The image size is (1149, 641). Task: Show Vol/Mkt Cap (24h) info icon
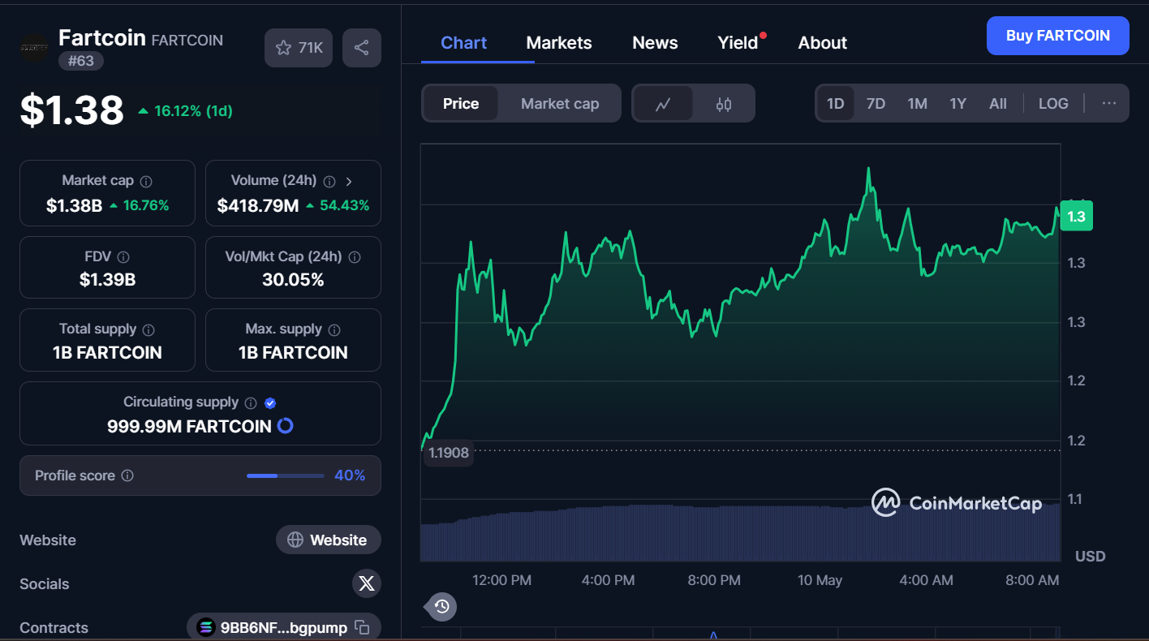tap(355, 257)
